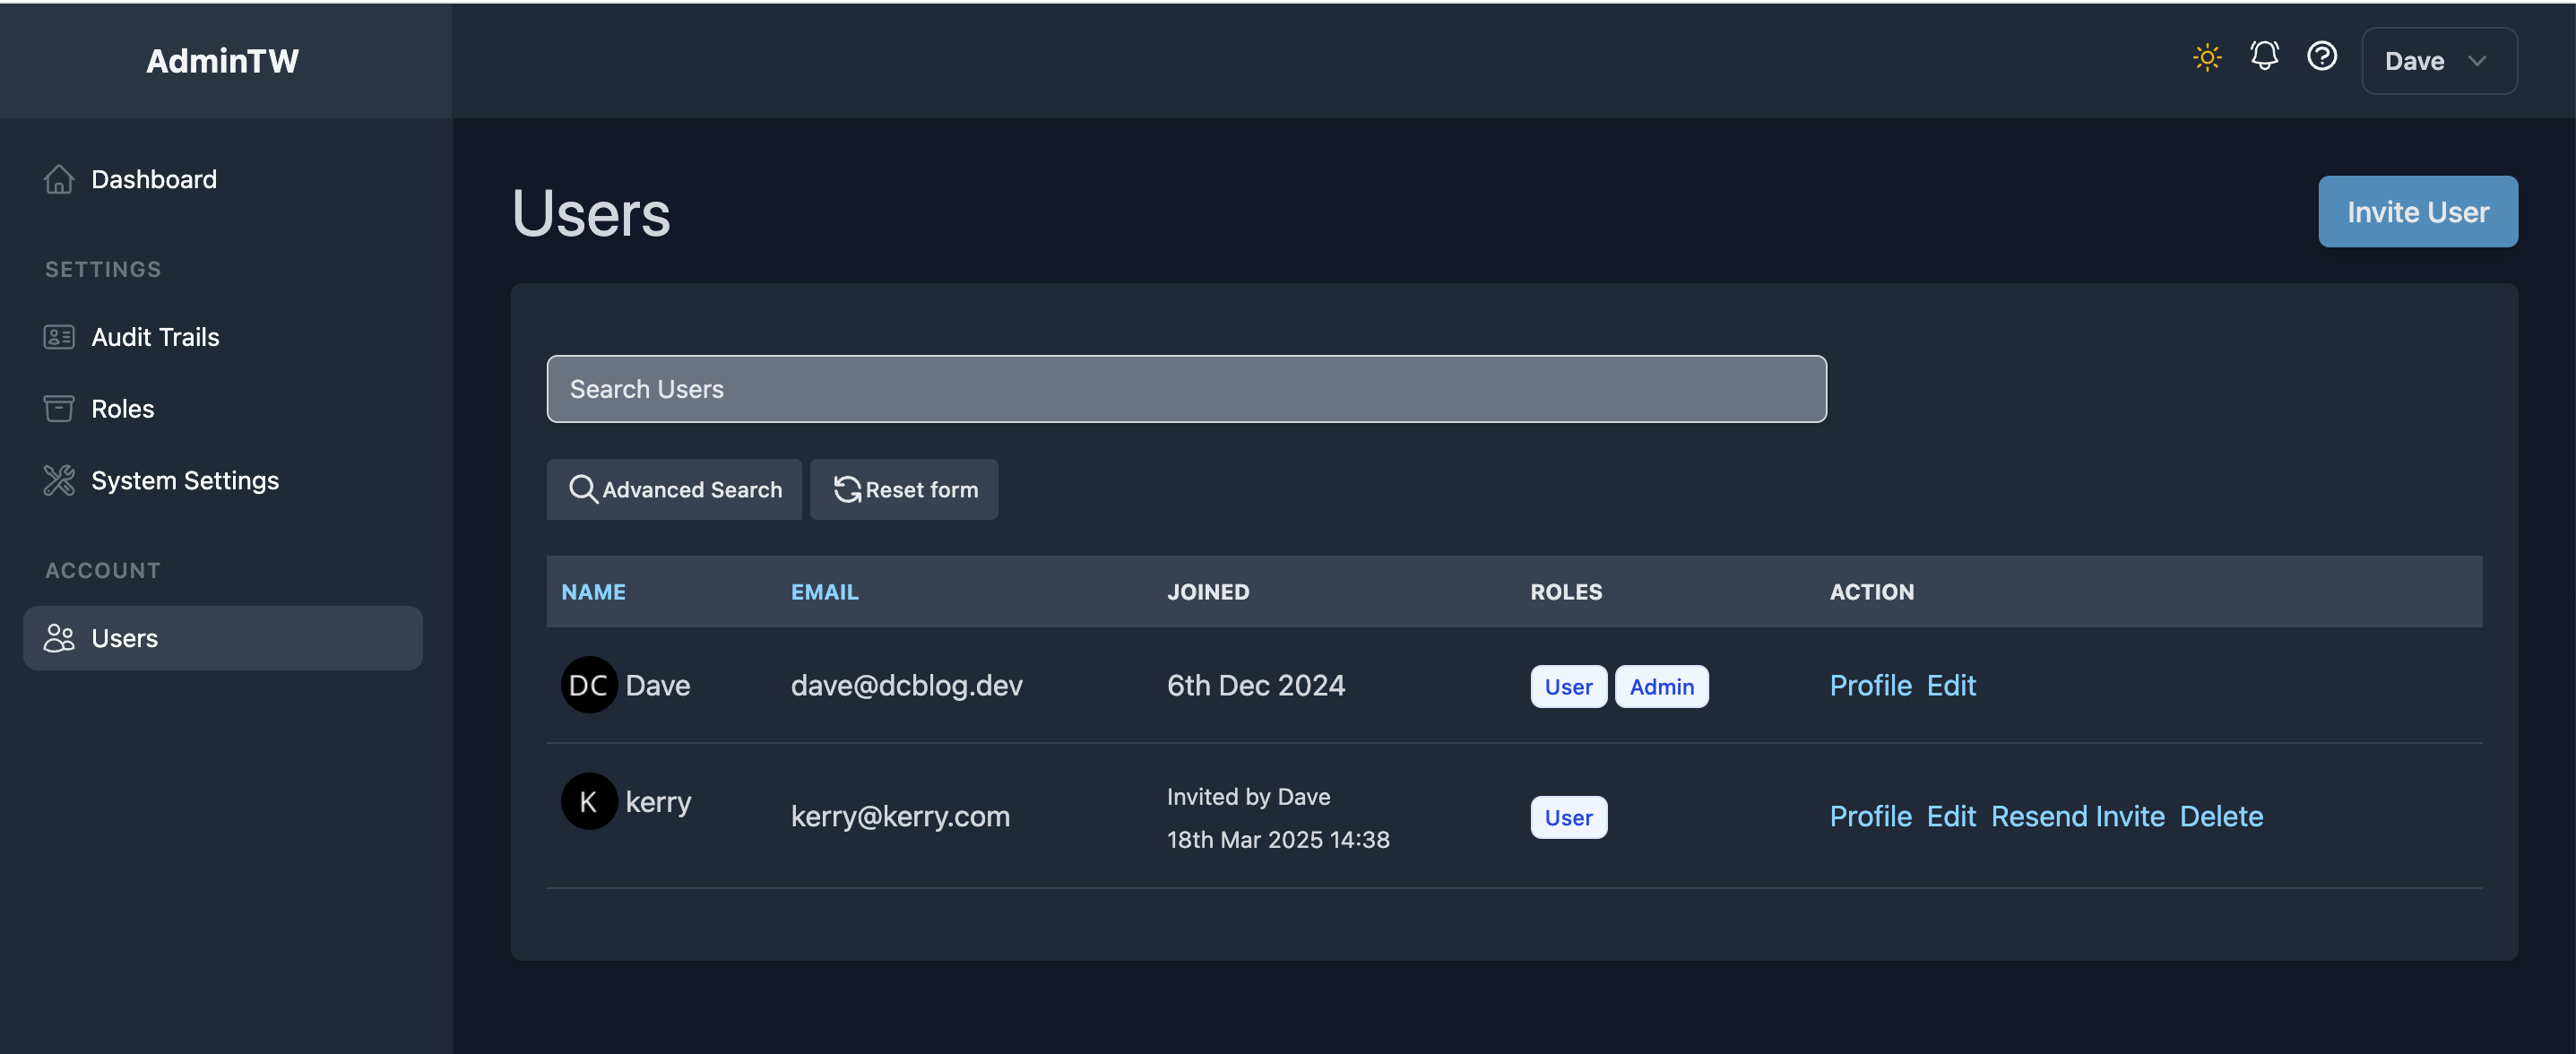2576x1054 pixels.
Task: Open System Settings in sidebar
Action: pyautogui.click(x=184, y=480)
